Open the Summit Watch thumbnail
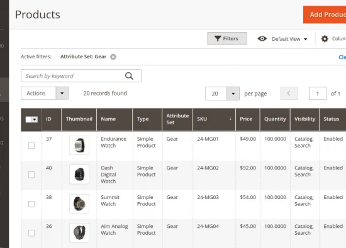This screenshot has height=248, width=346. coord(79,203)
